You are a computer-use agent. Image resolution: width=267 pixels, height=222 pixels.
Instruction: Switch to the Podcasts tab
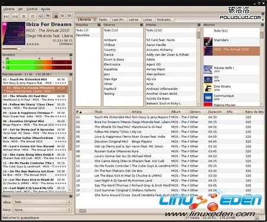point(164,20)
